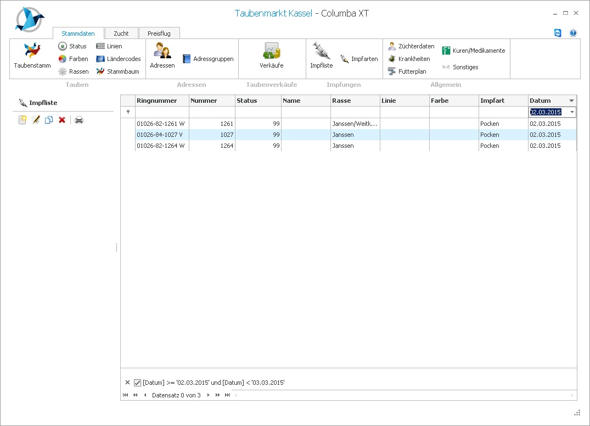
Task: Click the Adressen icon in ribbon
Action: tap(162, 56)
